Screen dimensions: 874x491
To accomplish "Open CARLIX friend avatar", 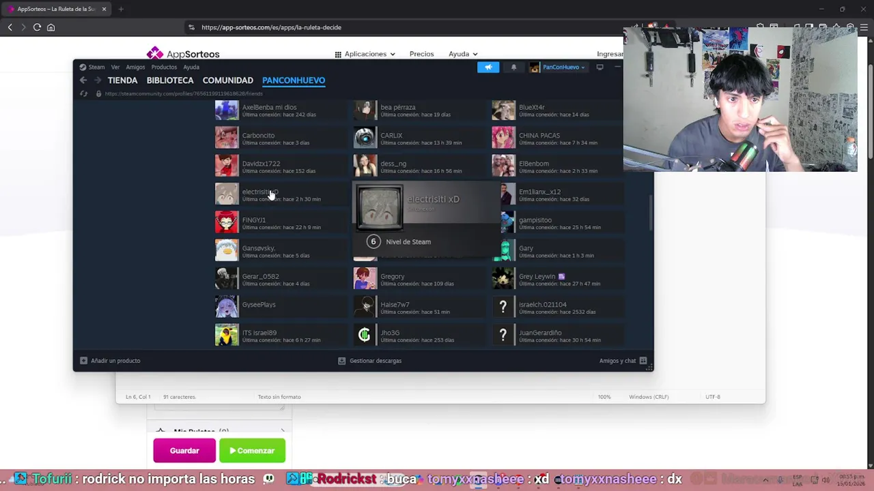I will [365, 138].
